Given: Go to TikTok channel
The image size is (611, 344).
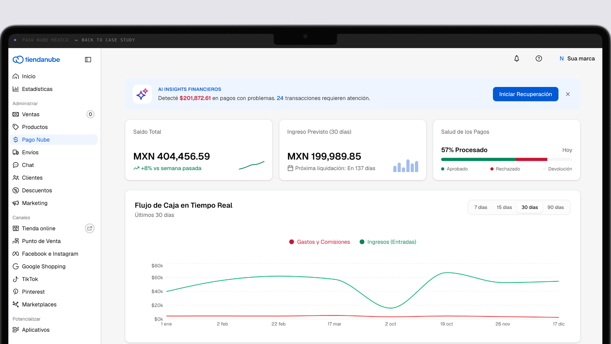Looking at the screenshot, I should pos(53,279).
